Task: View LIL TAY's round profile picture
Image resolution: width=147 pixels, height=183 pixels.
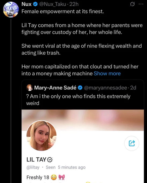Action: tap(41, 136)
